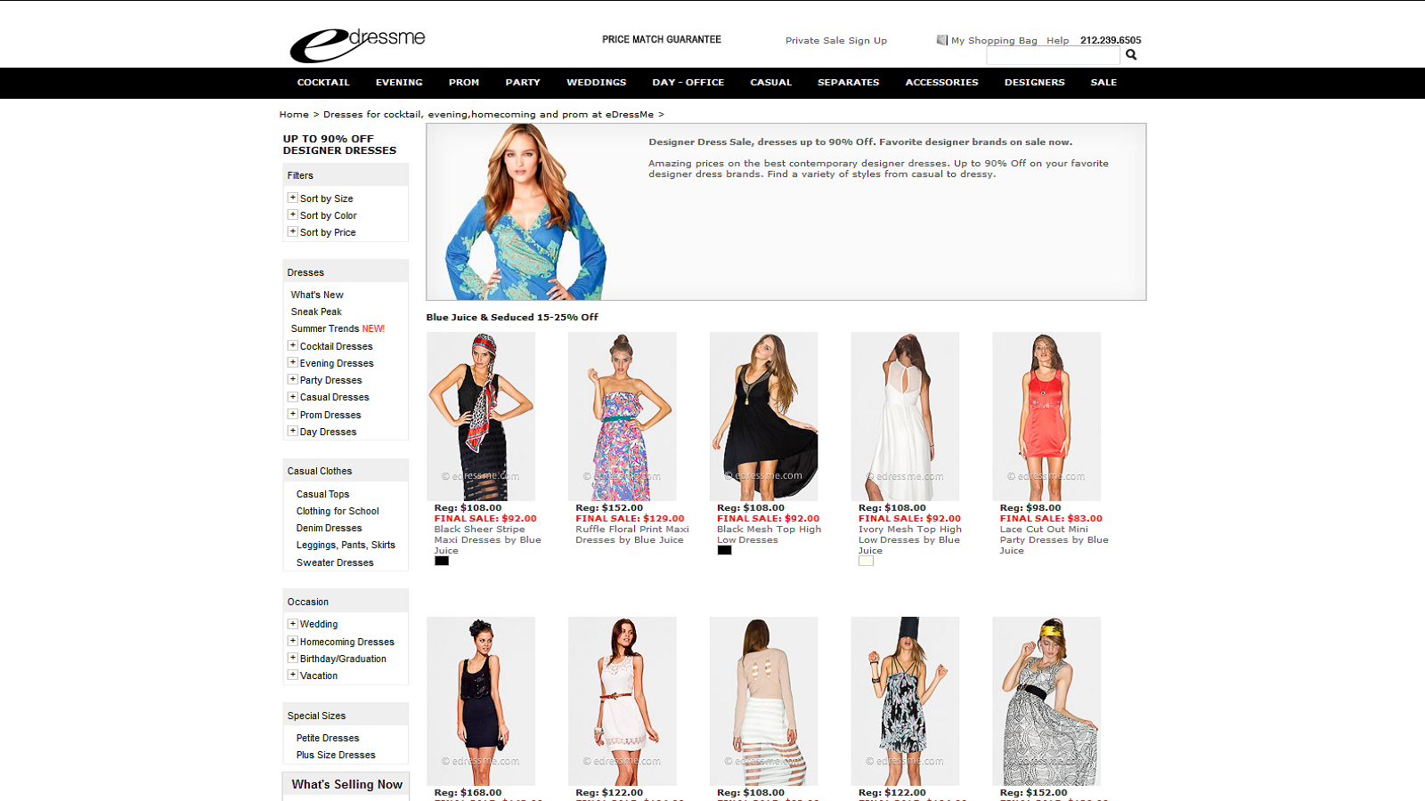Expand the Sort by Price filter
This screenshot has width=1425, height=801.
tap(292, 231)
